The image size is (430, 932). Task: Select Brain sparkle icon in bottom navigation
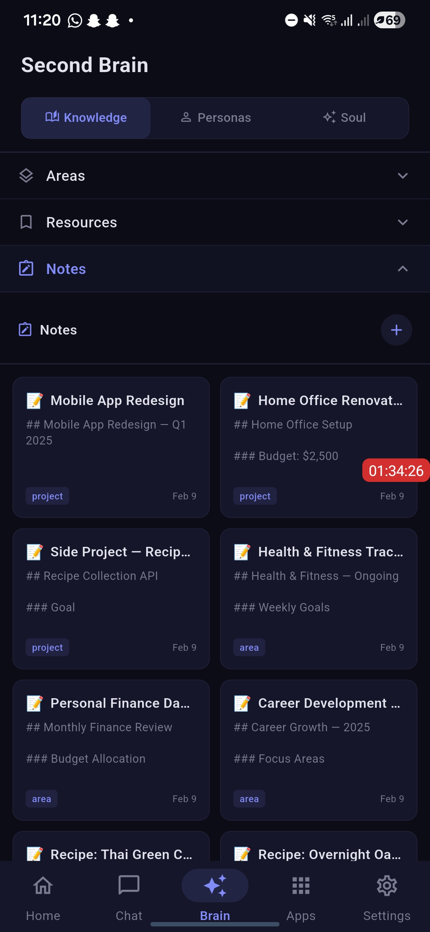pos(215,885)
